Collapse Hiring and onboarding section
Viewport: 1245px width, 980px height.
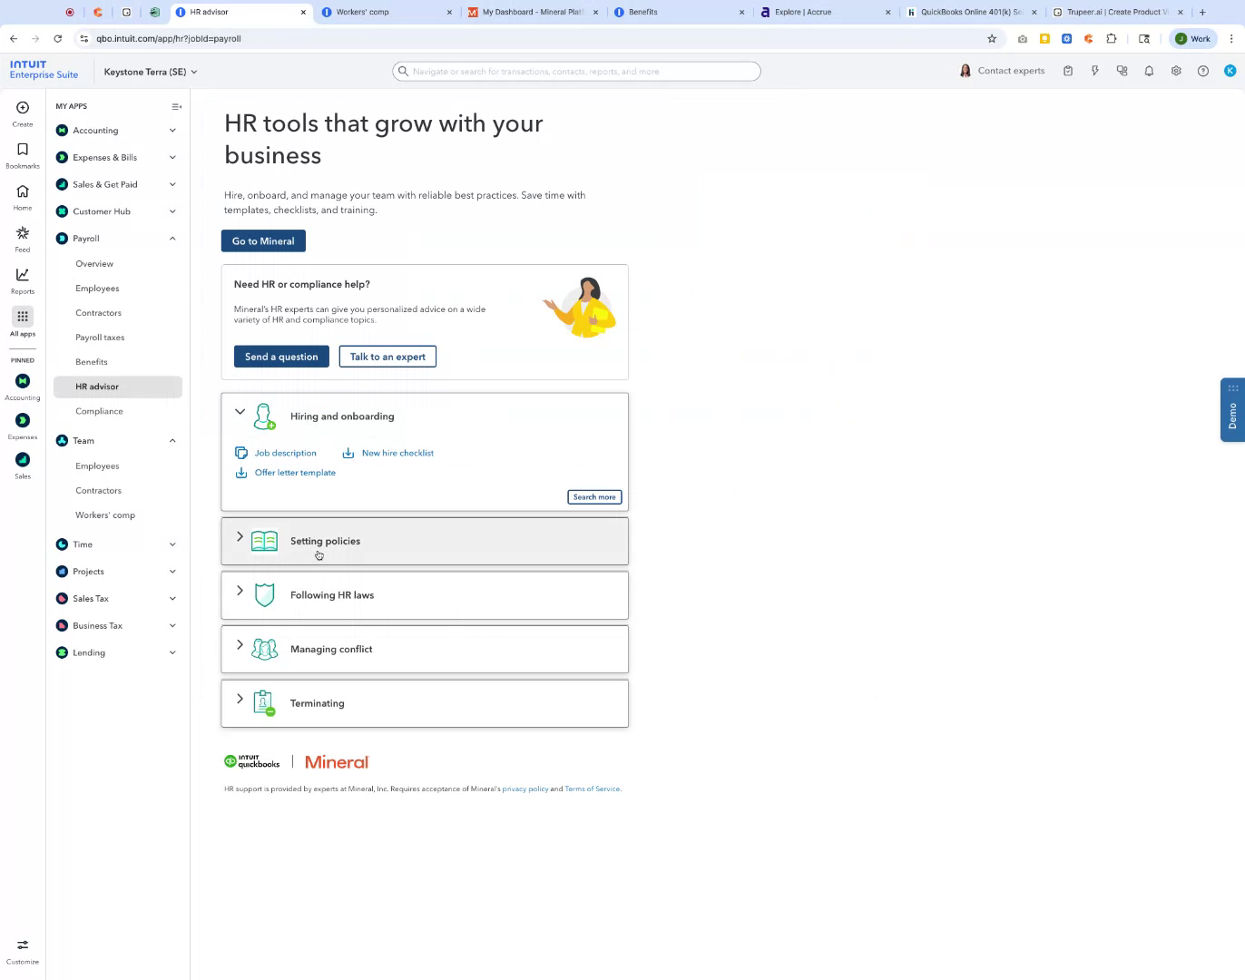pos(240,412)
